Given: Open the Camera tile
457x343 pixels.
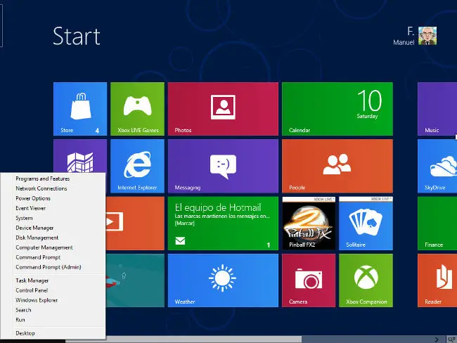Looking at the screenshot, I should tap(309, 280).
